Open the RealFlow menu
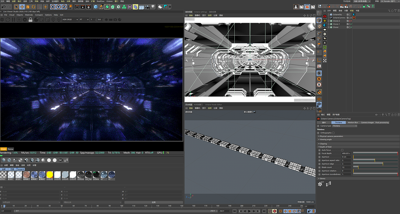Viewport: 400px width, 214px height. (100, 1)
